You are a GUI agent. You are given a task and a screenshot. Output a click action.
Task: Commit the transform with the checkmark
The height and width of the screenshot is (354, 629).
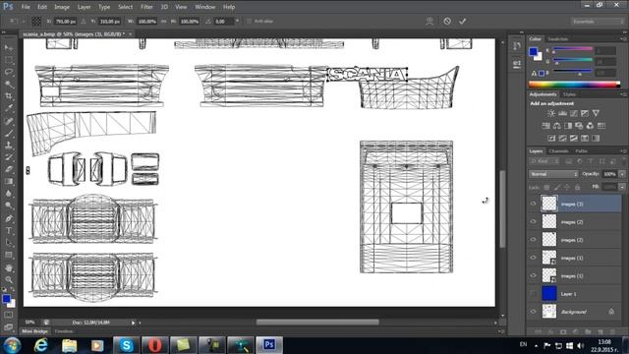[463, 22]
